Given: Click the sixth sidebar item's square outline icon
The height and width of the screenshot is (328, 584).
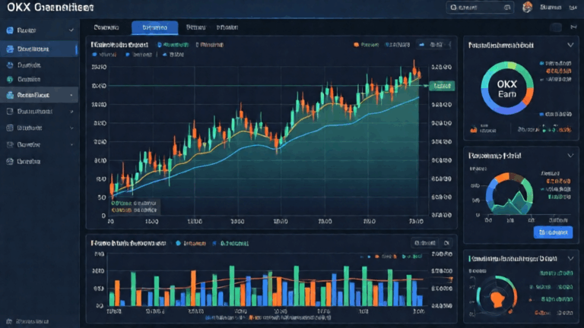Looking at the screenshot, I should [10, 111].
